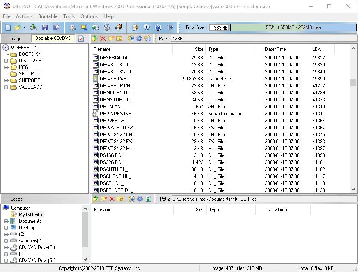Toggle the checkmark icon beside Bootable CD/DVD
Screen dimensions: 358x272
pos(81,39)
